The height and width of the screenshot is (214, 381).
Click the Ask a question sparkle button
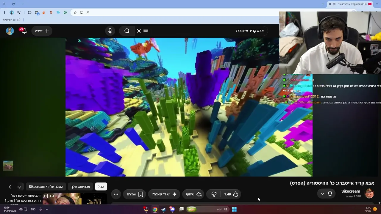click(164, 194)
